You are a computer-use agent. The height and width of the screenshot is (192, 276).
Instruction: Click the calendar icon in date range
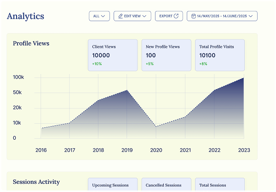[x=193, y=16]
